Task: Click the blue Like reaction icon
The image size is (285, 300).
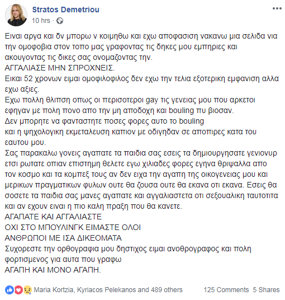Action: pos(9,290)
